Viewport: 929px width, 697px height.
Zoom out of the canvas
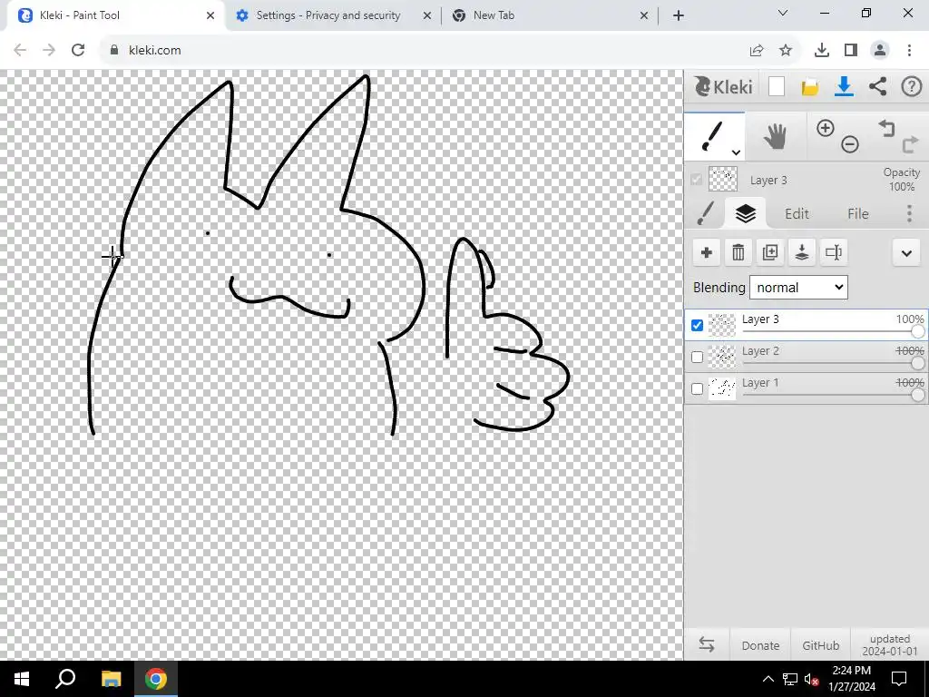point(849,144)
